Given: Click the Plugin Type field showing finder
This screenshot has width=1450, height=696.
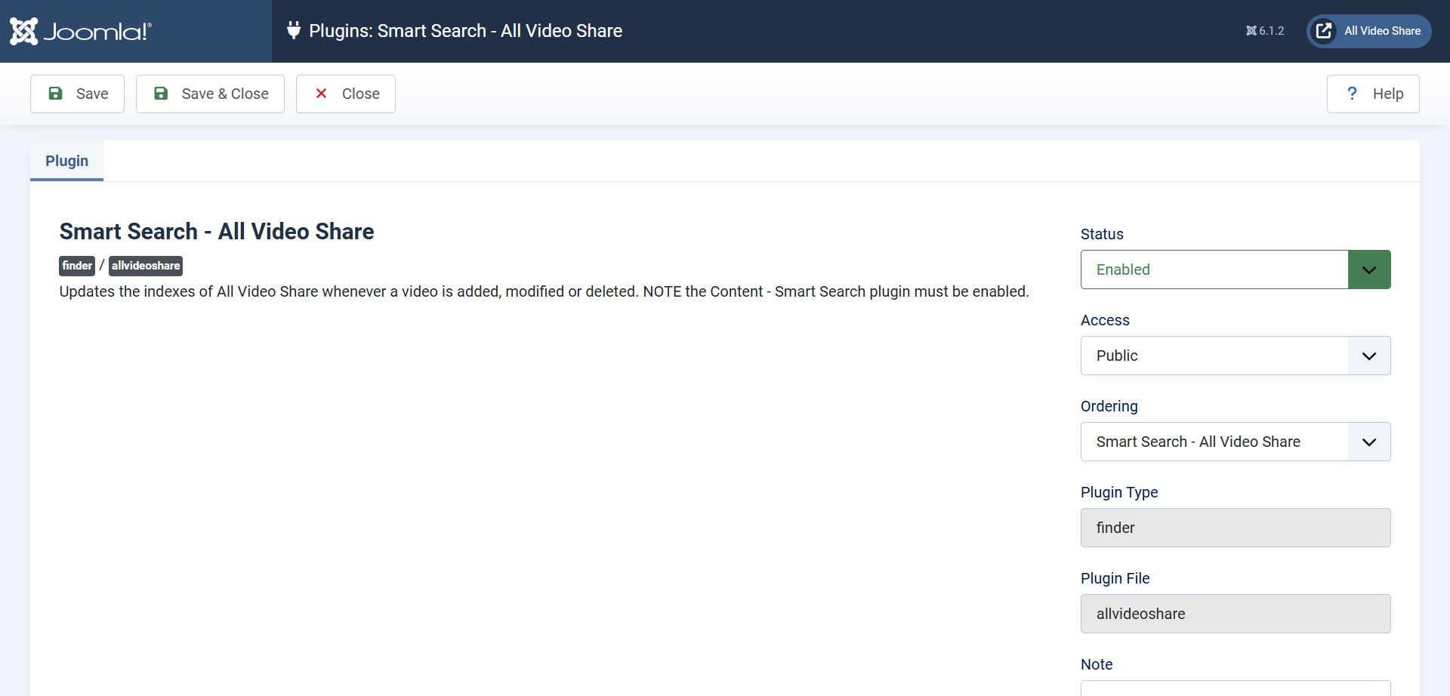Looking at the screenshot, I should (x=1236, y=528).
